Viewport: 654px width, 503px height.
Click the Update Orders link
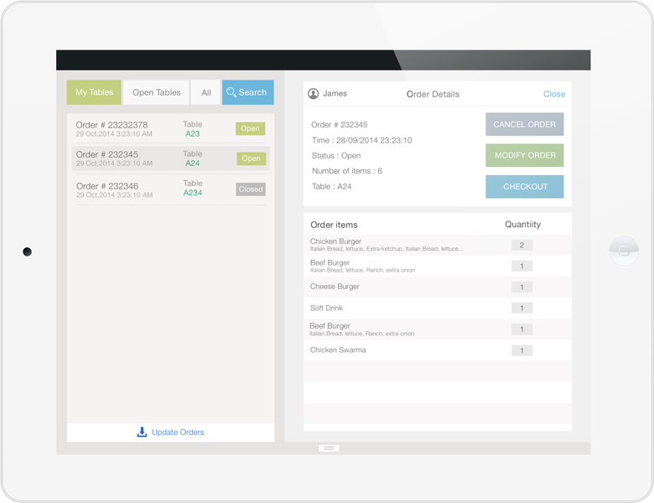coord(178,432)
